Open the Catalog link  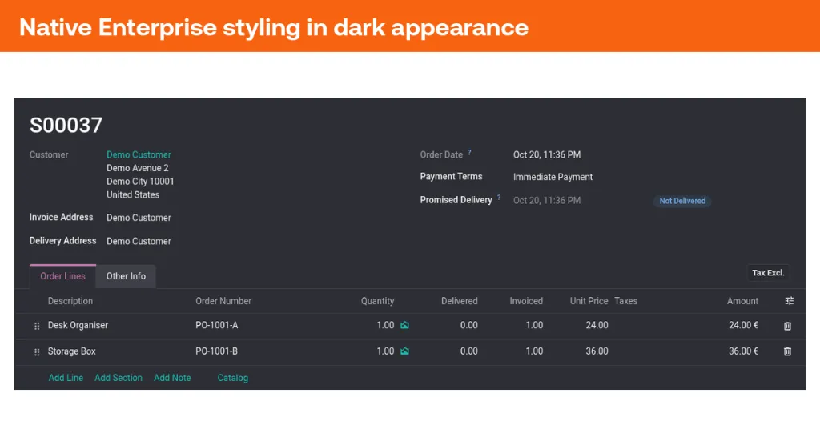click(x=233, y=378)
